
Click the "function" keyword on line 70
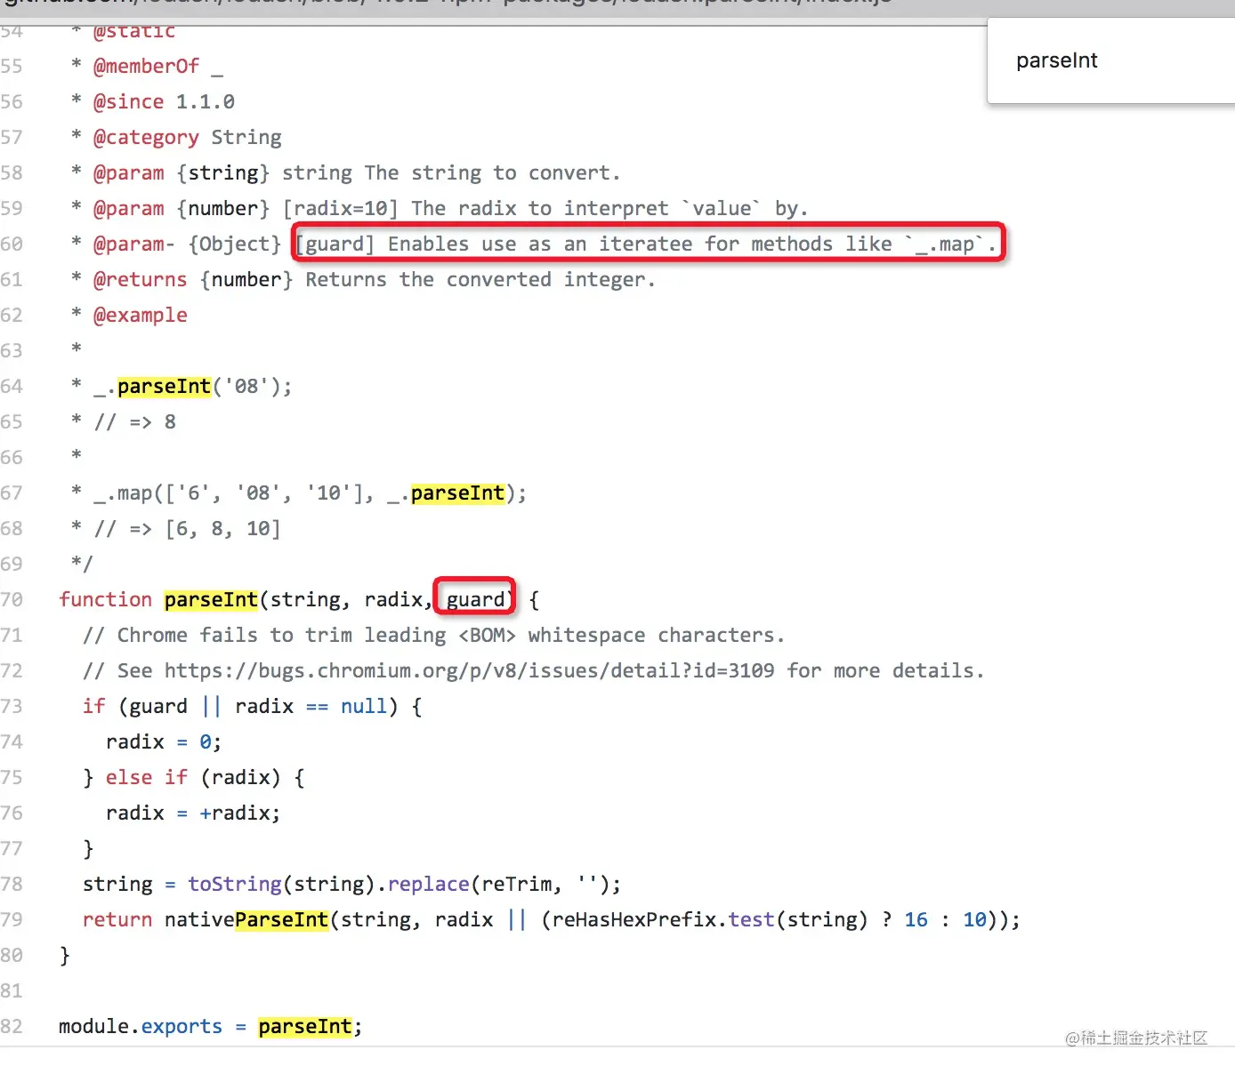(x=106, y=599)
